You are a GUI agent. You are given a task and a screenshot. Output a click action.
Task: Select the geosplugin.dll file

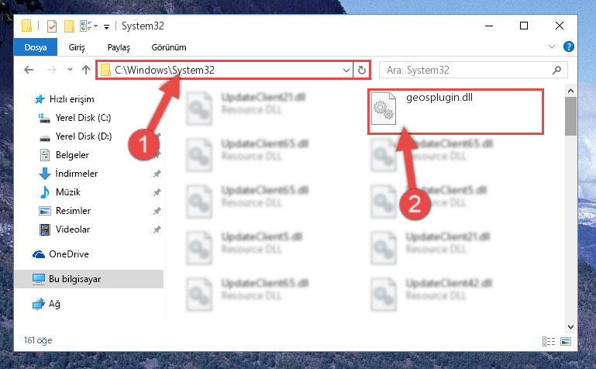pos(456,111)
